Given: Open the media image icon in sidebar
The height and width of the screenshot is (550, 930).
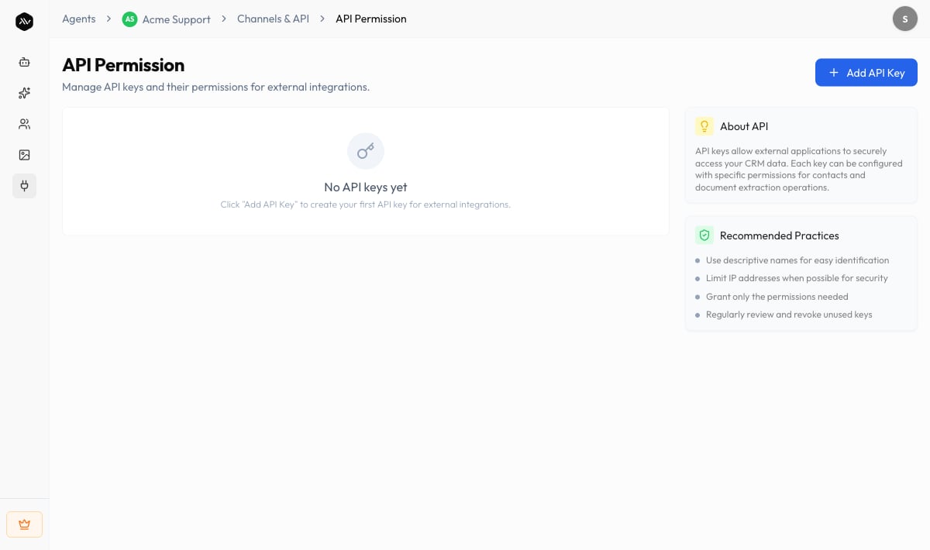Looking at the screenshot, I should coord(24,155).
